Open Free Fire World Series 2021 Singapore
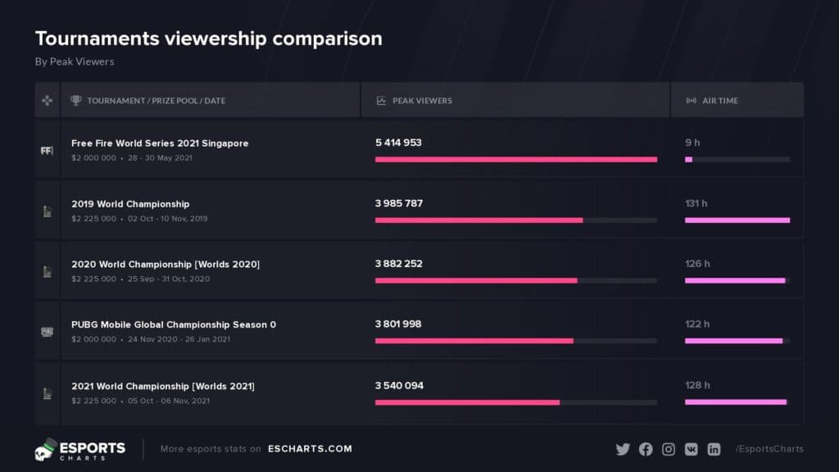839x472 pixels. click(160, 143)
